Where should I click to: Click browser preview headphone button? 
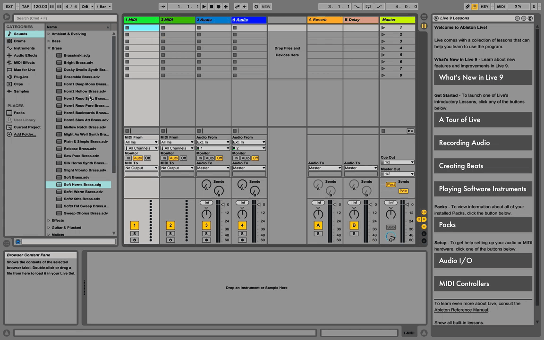[18, 241]
